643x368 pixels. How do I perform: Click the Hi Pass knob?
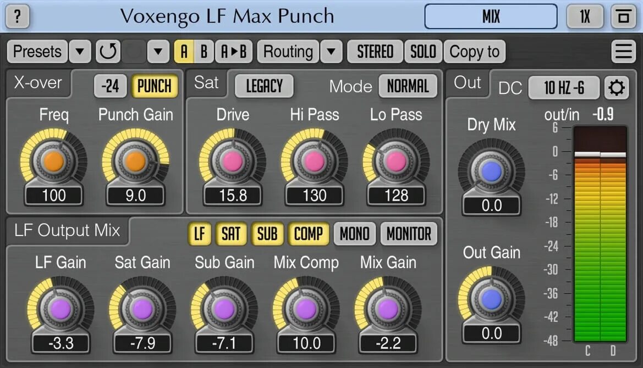coord(315,161)
